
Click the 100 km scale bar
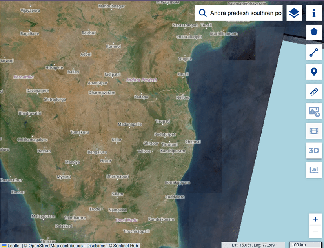[x=305, y=245]
